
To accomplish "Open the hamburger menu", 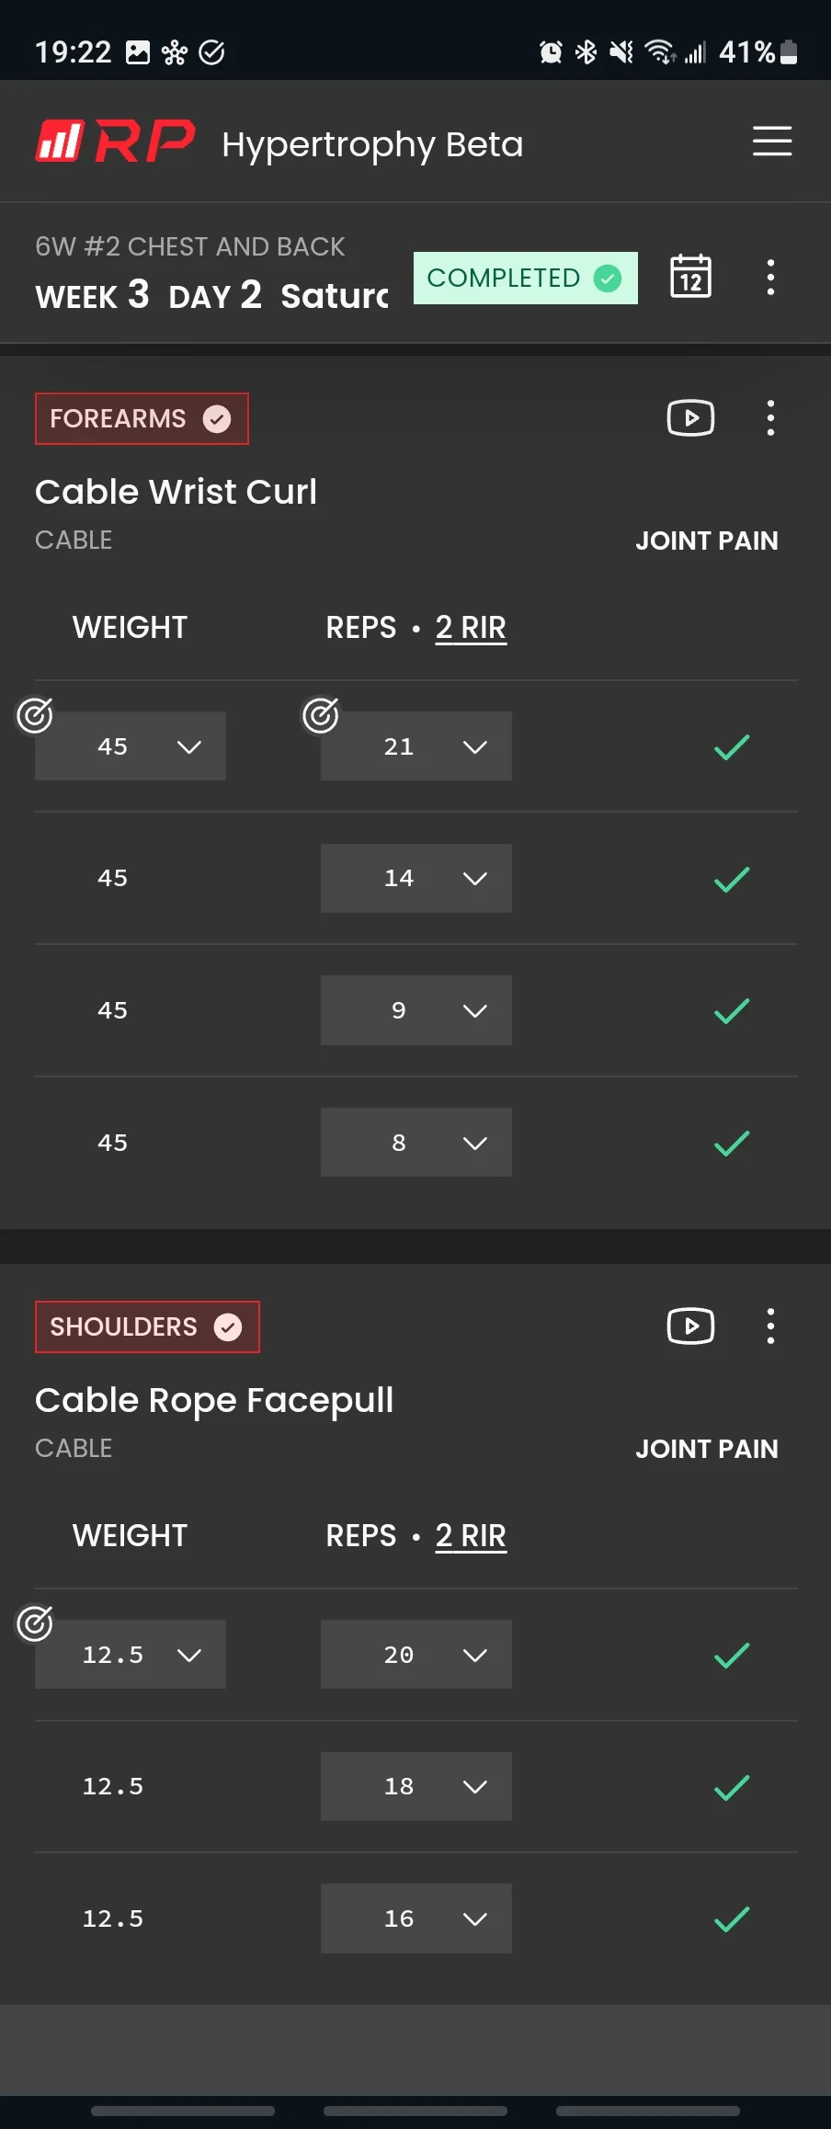I will click(x=772, y=142).
